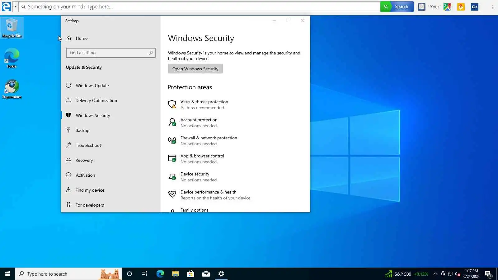Image resolution: width=498 pixels, height=280 pixels.
Task: Open the dropdown arrow beside the 'e' logo
Action: coord(15,7)
